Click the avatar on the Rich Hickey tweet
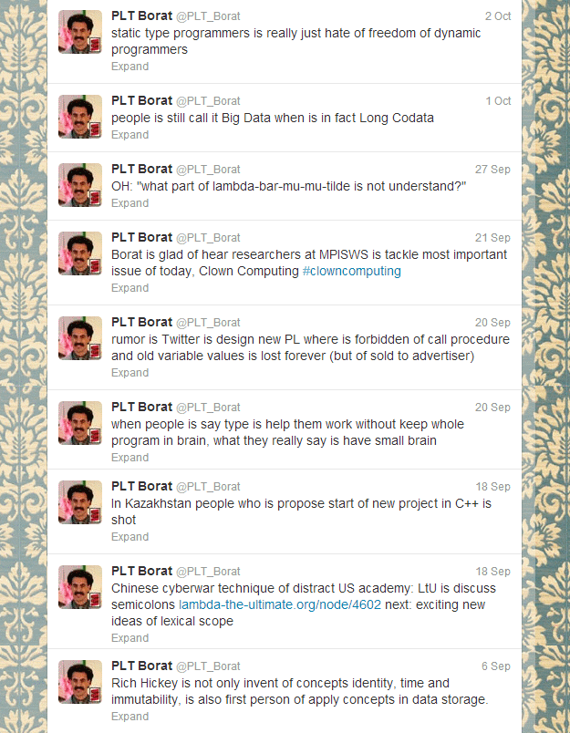This screenshot has height=733, width=570. click(x=80, y=682)
